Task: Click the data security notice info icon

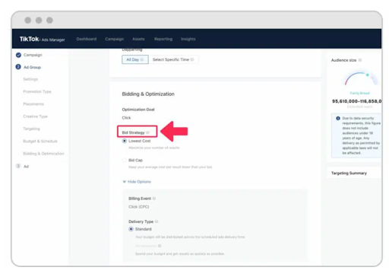Action: coord(338,119)
